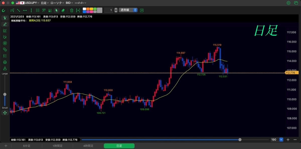Select the parallel channel lines tool
Image resolution: width=301 pixels, height=149 pixels.
point(12,10)
